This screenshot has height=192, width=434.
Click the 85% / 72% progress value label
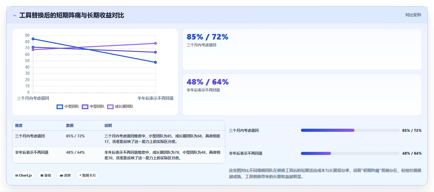[x=412, y=131]
